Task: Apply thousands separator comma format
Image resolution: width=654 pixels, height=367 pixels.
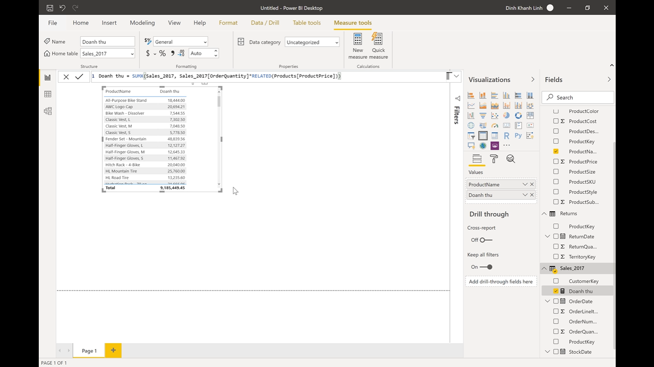Action: [172, 54]
